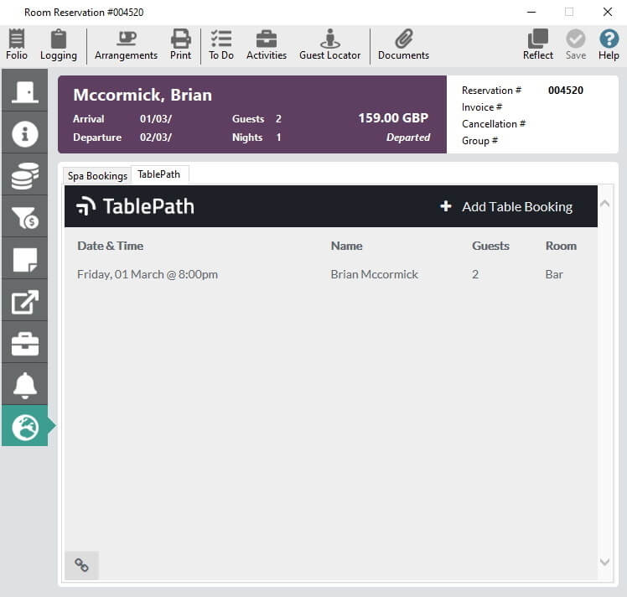Open Help from the toolbar
627x597 pixels.
609,44
